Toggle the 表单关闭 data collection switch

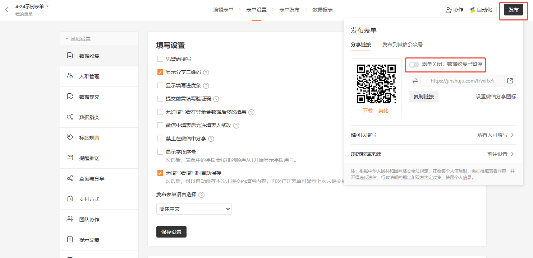click(414, 65)
